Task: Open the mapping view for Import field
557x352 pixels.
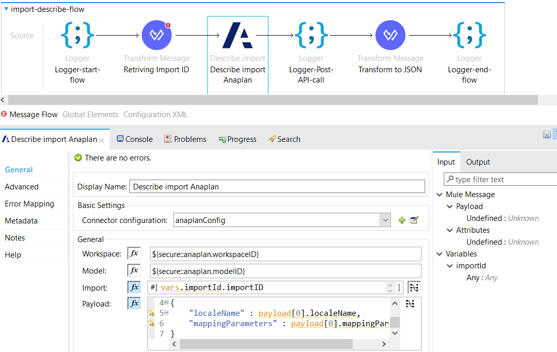Action: (414, 287)
